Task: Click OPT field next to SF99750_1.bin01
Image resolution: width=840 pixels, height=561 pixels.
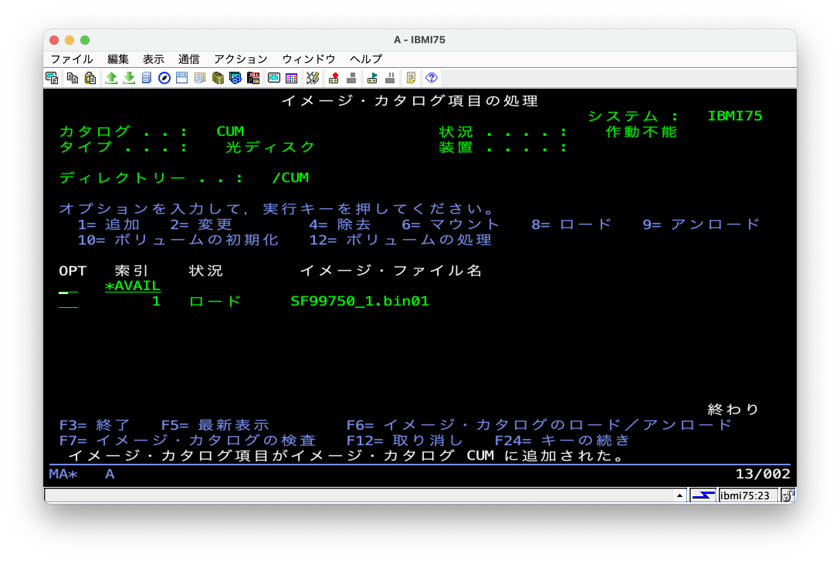Action: pyautogui.click(x=68, y=302)
